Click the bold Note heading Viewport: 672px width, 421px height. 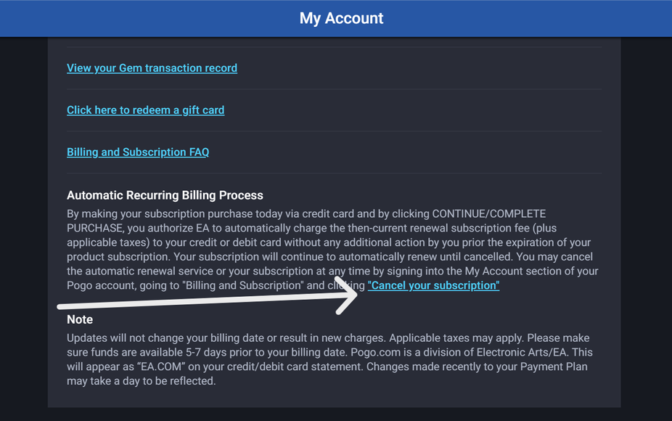[80, 319]
